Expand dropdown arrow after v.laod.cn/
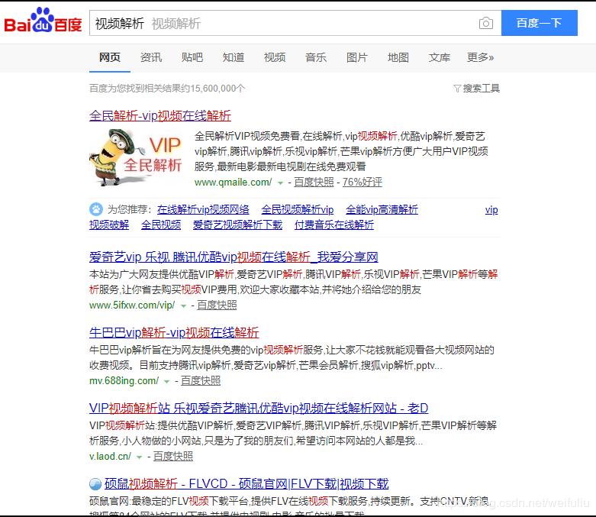596x517 pixels. pos(139,457)
